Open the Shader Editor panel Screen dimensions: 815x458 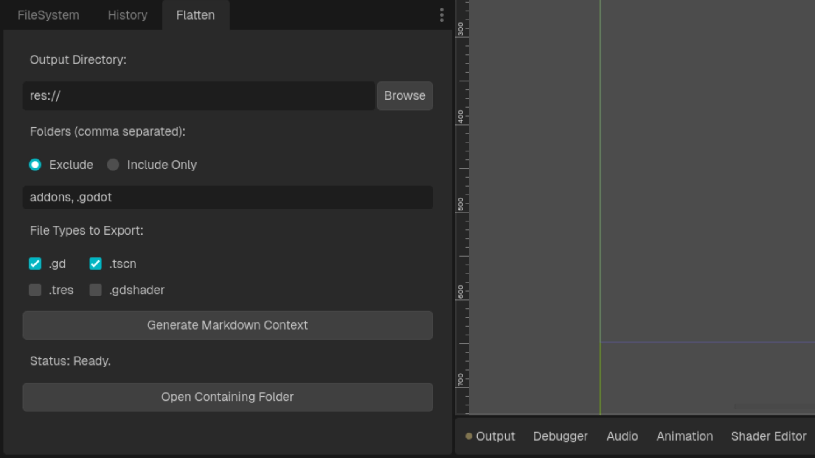[768, 436]
